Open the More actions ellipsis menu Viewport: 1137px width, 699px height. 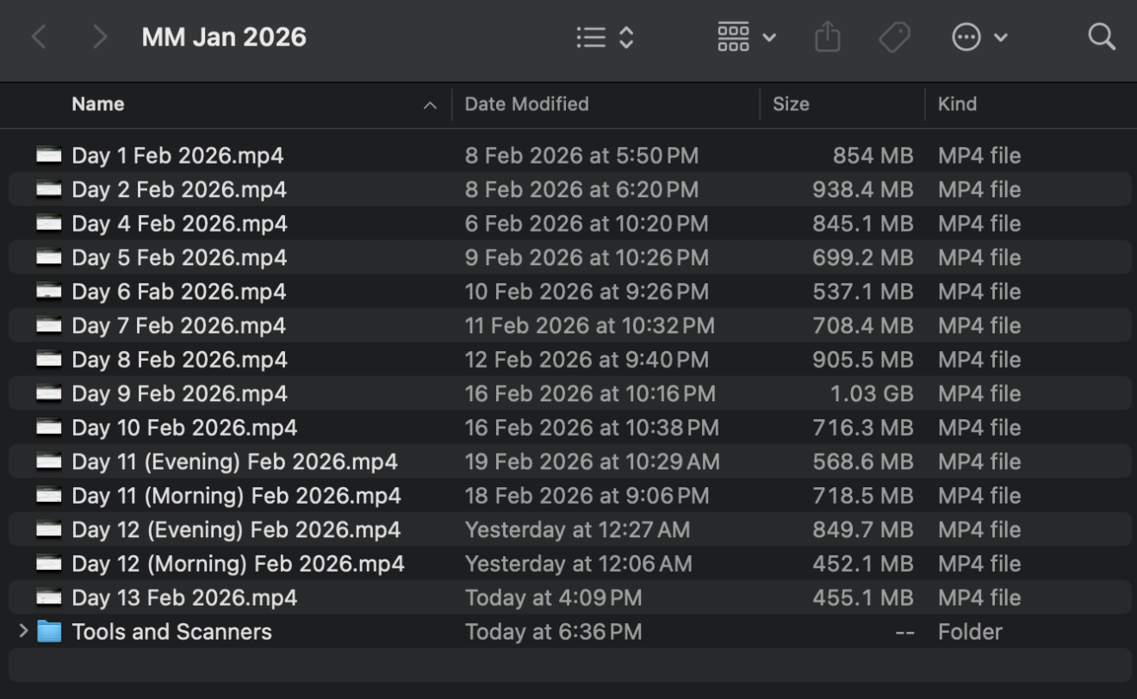coord(979,37)
